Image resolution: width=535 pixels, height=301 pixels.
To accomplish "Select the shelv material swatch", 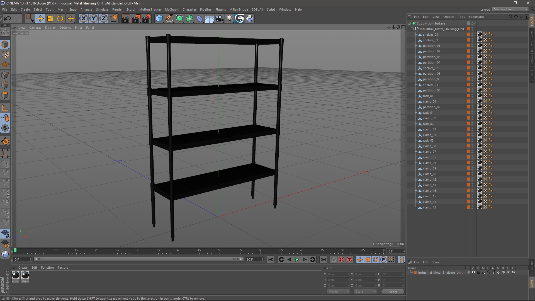I will tap(25, 277).
